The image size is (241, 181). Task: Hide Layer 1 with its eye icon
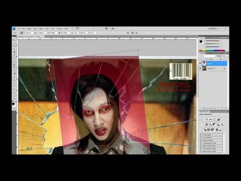tap(200, 63)
